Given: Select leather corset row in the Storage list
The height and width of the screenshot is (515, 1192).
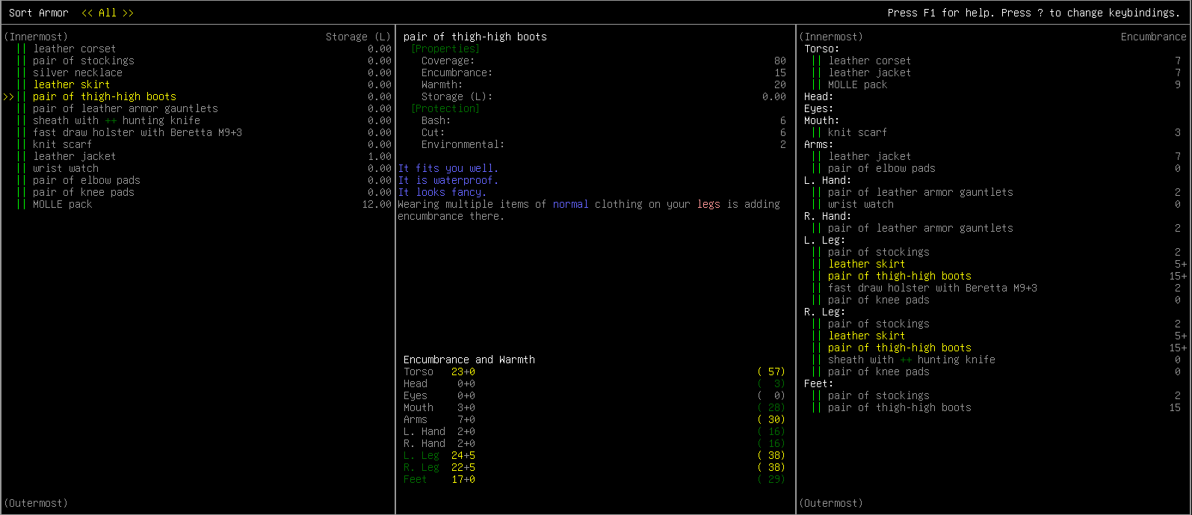Looking at the screenshot, I should point(197,49).
